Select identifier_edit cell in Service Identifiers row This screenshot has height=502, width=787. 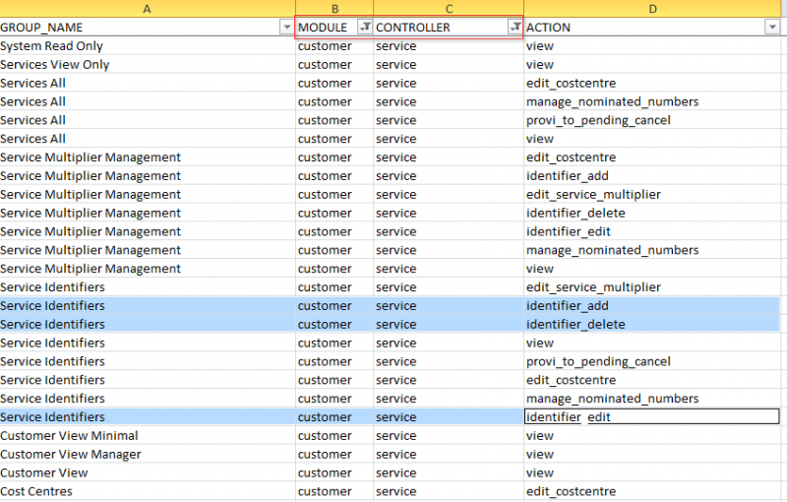652,416
